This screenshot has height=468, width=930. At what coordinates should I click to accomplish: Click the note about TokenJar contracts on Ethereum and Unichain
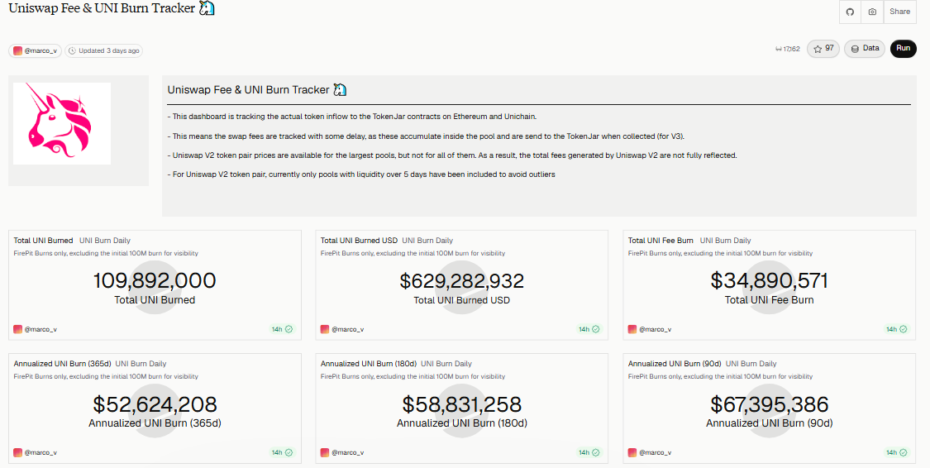point(351,117)
